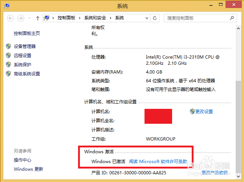Expand the chevron before 控制面板 in the address bar
244x182 pixels.
[x=53, y=18]
